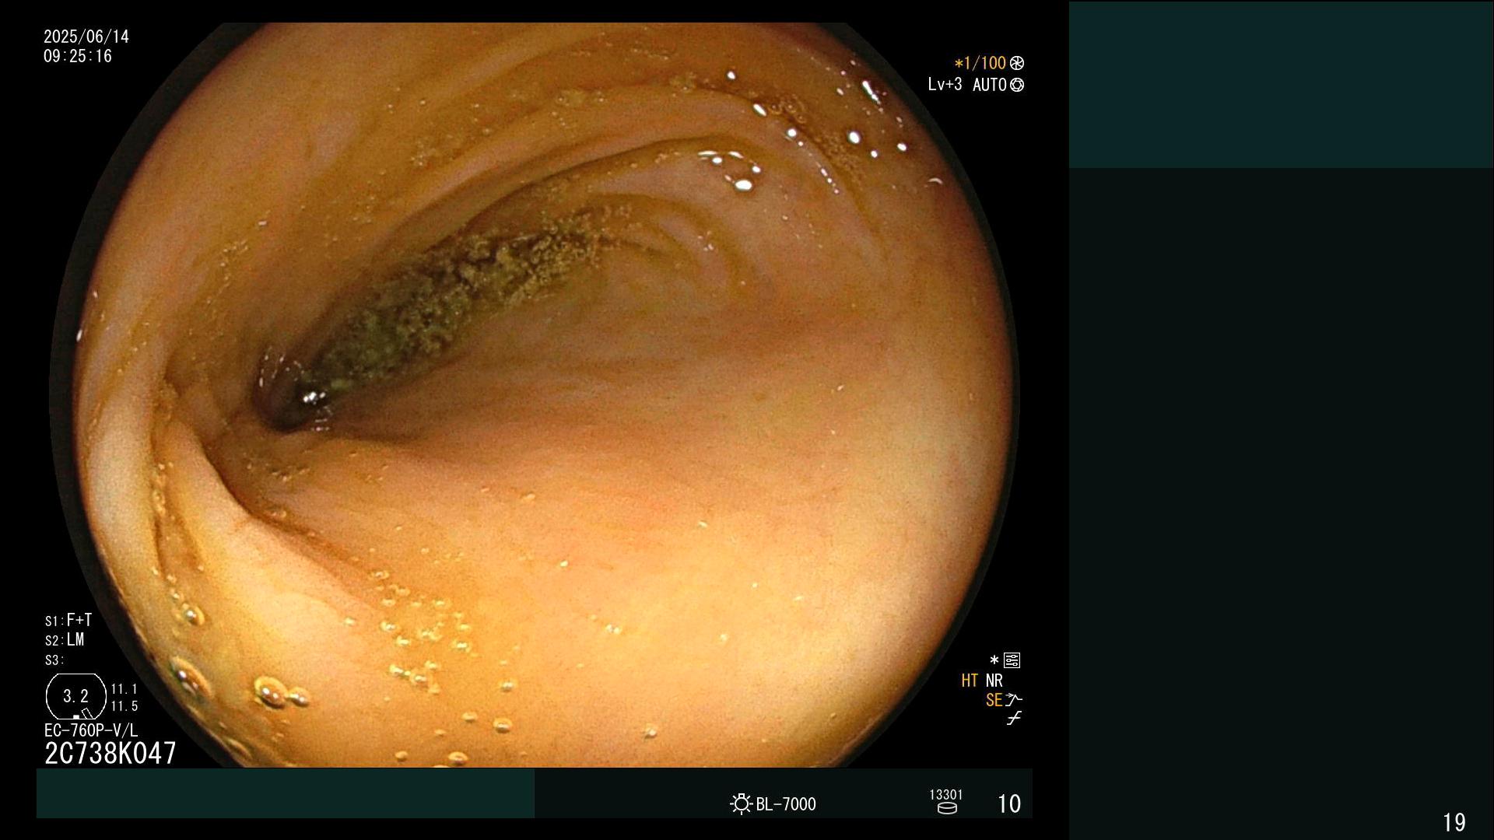Screen dimensions: 1494x840
Task: Click the slide number 19
Action: click(1454, 822)
